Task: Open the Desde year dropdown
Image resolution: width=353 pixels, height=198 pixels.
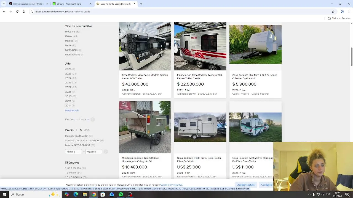Action: pyautogui.click(x=70, y=119)
